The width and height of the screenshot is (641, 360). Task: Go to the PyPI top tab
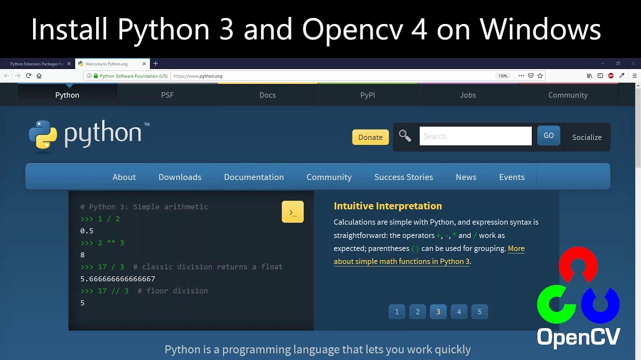(x=368, y=95)
